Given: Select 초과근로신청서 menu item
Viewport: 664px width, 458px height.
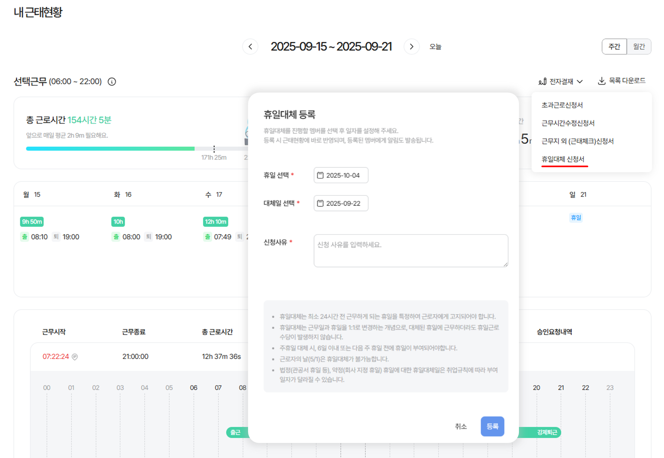Looking at the screenshot, I should [562, 105].
